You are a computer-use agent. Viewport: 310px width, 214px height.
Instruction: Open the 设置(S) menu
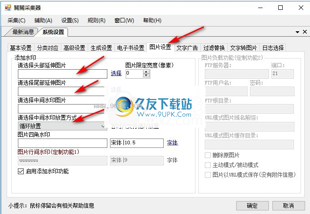coord(70,21)
